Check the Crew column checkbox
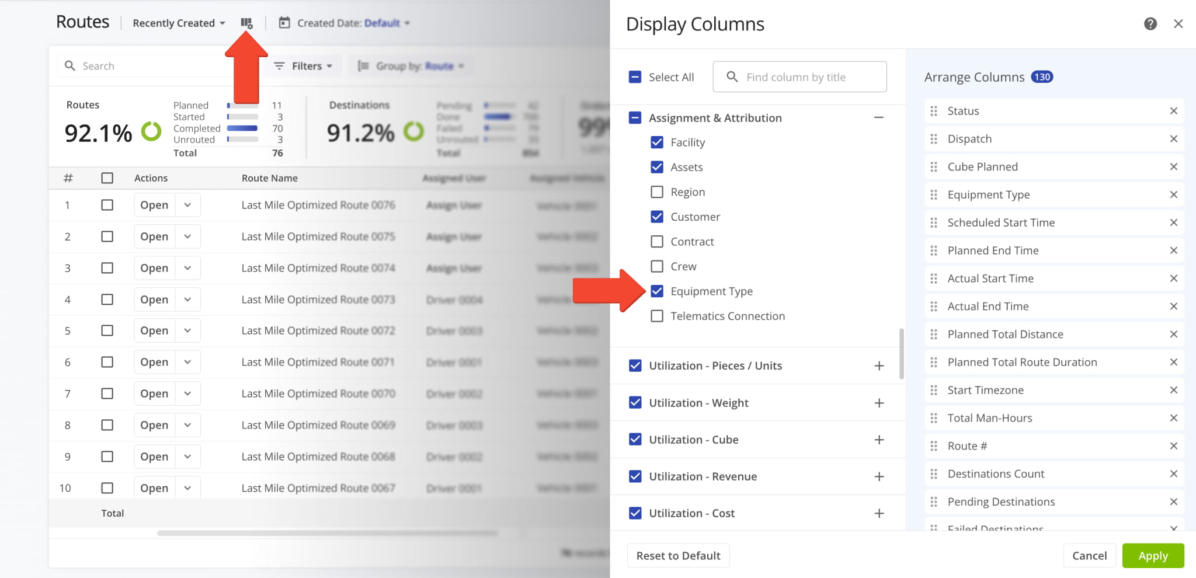The height and width of the screenshot is (578, 1196). [657, 266]
